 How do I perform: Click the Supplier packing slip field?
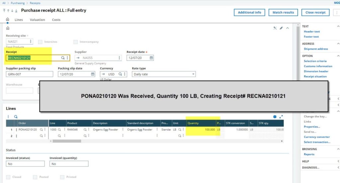click(x=29, y=74)
